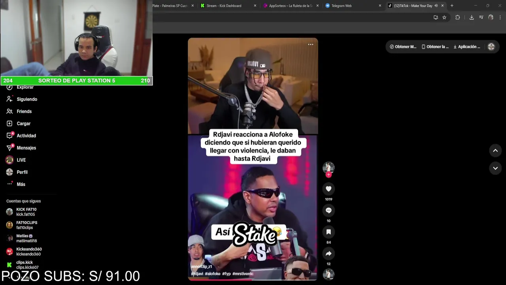506x285 pixels.
Task: Click the Cargar plus icon
Action: point(9,123)
